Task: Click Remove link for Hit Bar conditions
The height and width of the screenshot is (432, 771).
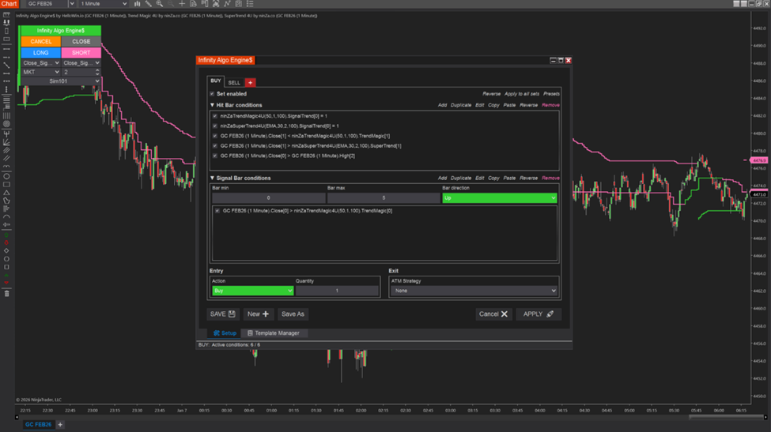Action: [x=550, y=105]
